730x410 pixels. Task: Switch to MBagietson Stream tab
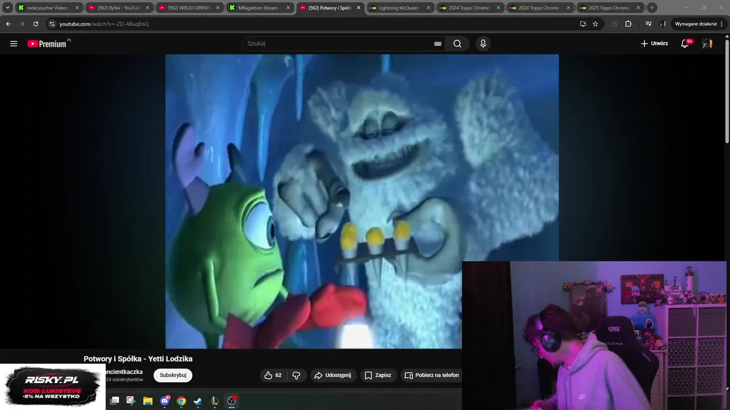(259, 8)
